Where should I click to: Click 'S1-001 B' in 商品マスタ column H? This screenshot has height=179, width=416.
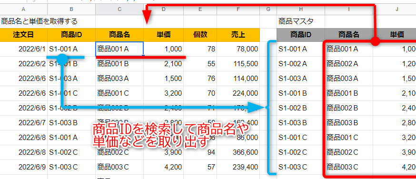301,93
